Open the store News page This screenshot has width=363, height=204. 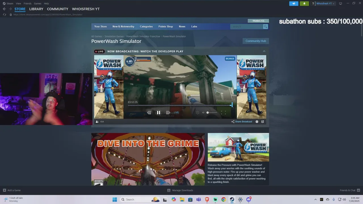tap(182, 27)
